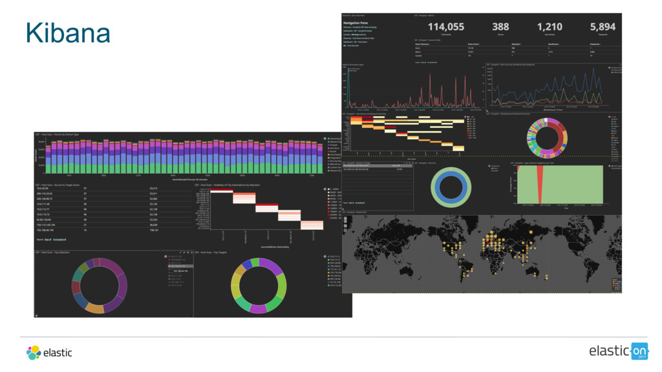Click the elastic{on} 2017 logo
Screen dimensions: 662x372
(x=619, y=351)
